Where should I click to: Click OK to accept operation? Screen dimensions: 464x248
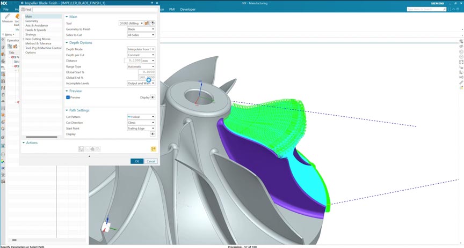[x=137, y=161]
